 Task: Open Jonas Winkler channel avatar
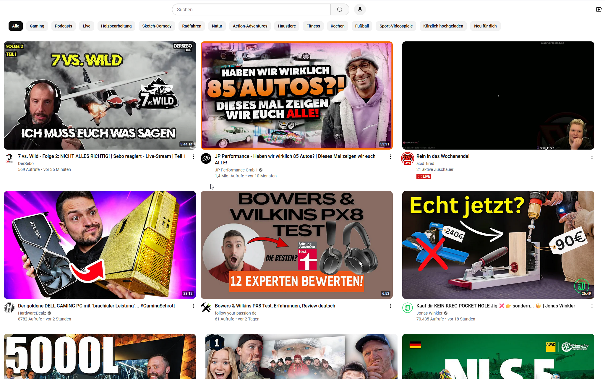[x=407, y=308]
